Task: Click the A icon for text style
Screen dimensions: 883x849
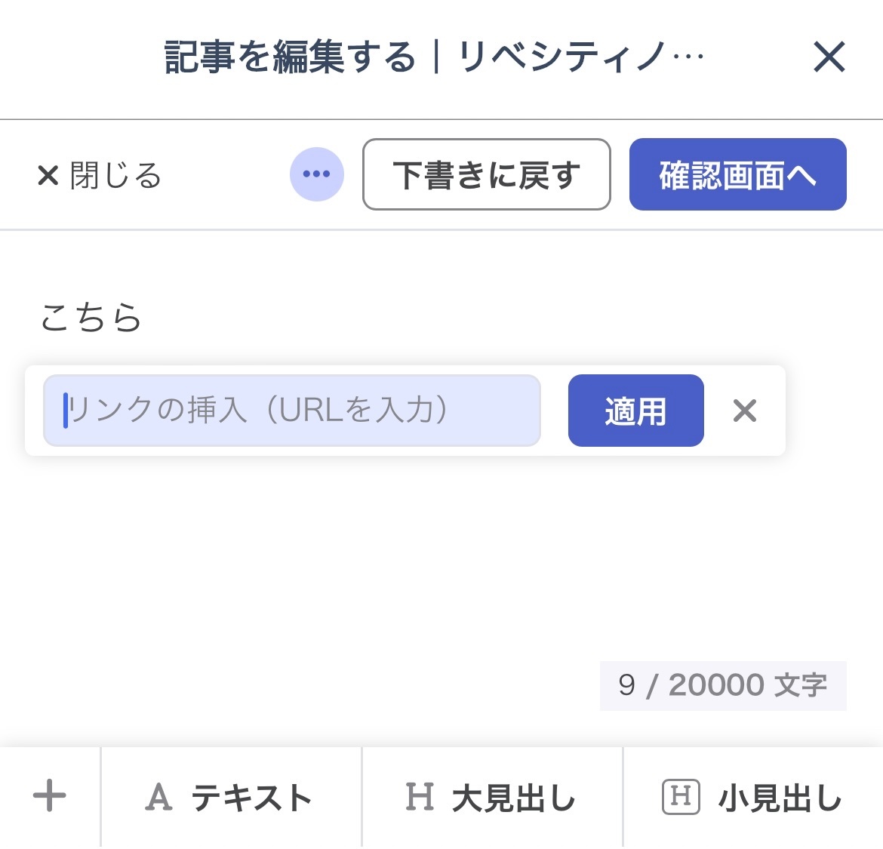Action: tap(158, 797)
